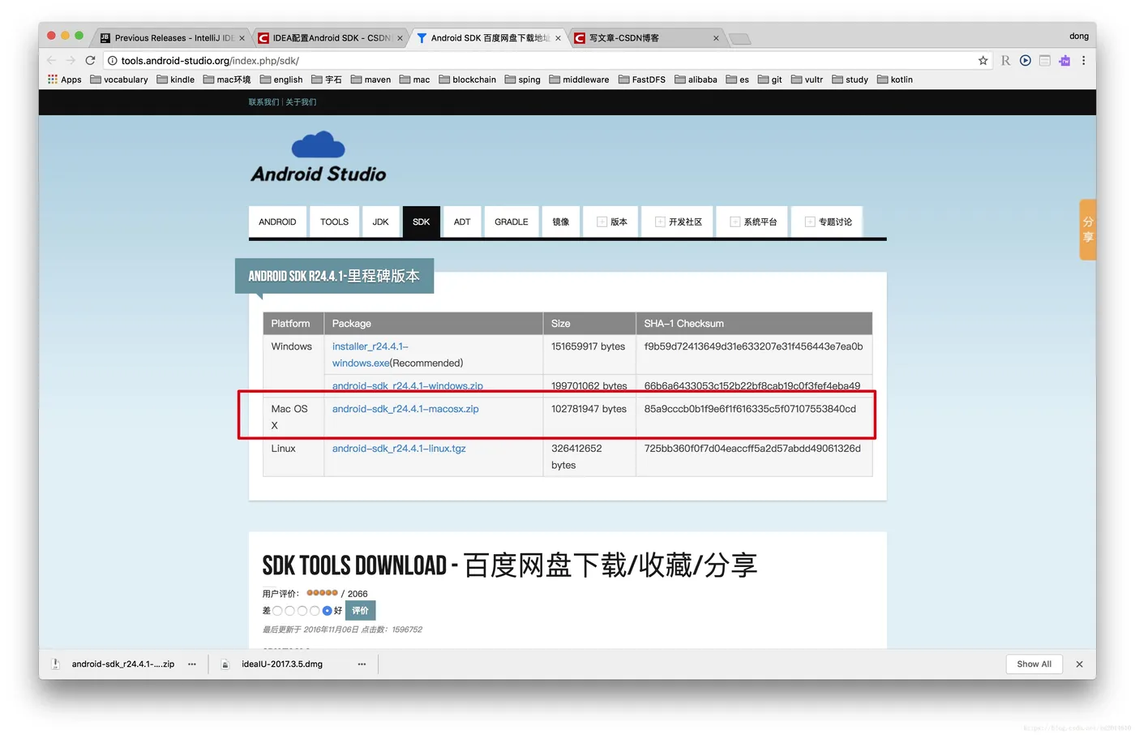Close the Previous Releases IntelliJ tab

point(242,38)
